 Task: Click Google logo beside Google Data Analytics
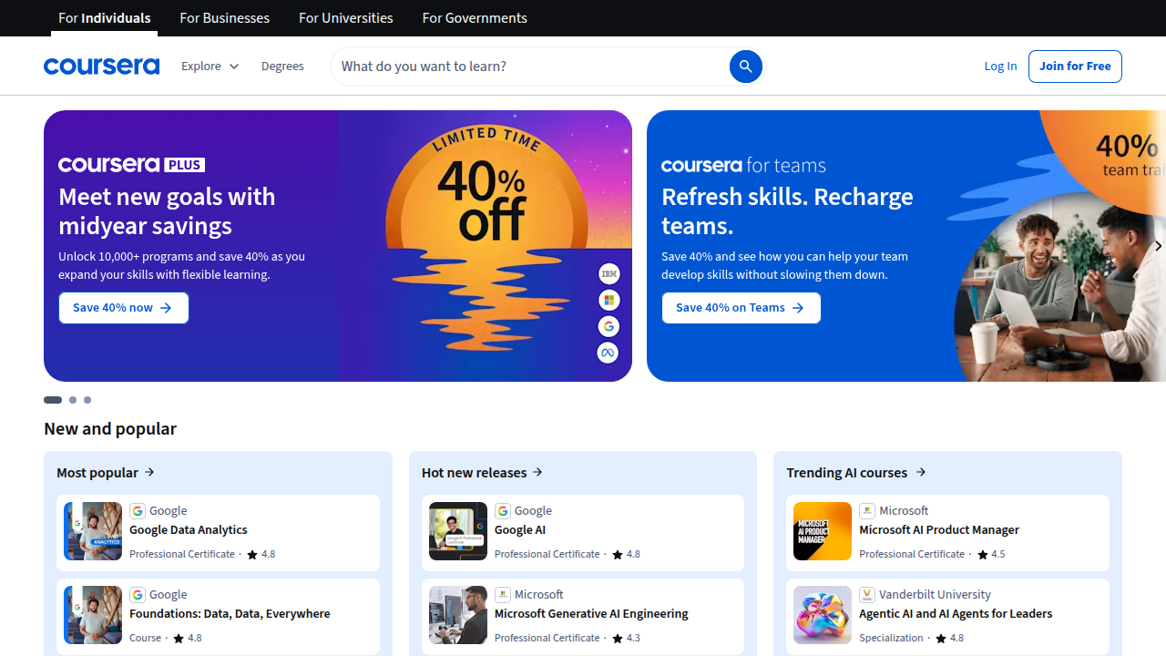coord(138,511)
